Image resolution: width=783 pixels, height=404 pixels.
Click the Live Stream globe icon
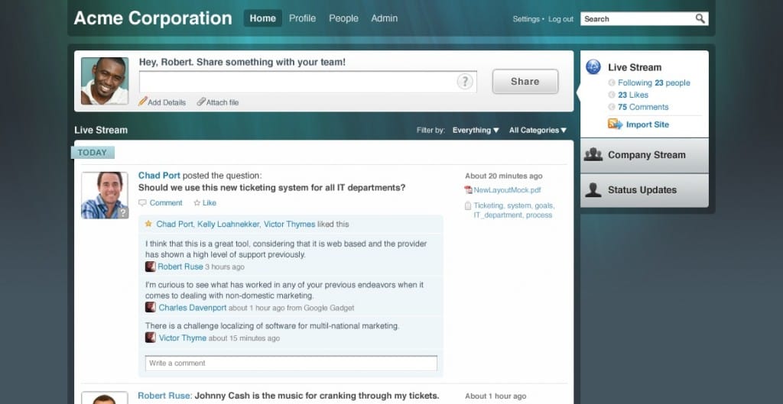(x=593, y=67)
